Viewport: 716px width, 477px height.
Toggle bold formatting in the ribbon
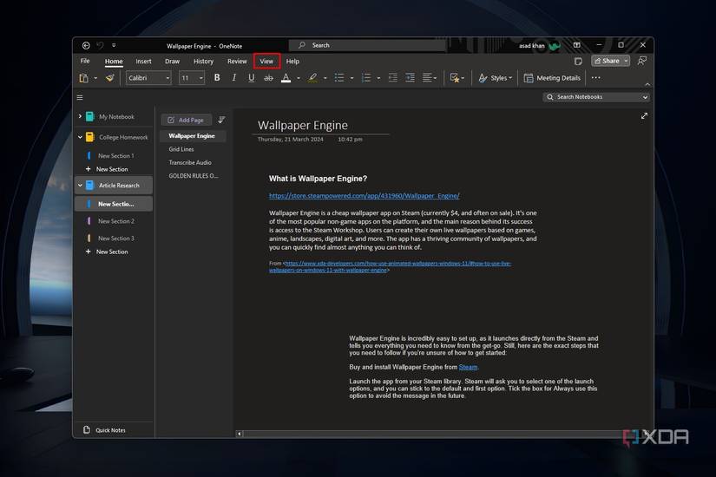point(217,78)
